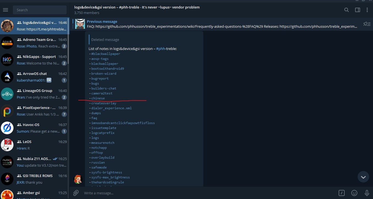Open the ArrowOS chat avatar
This screenshot has height=199, width=373.
coord(7,77)
